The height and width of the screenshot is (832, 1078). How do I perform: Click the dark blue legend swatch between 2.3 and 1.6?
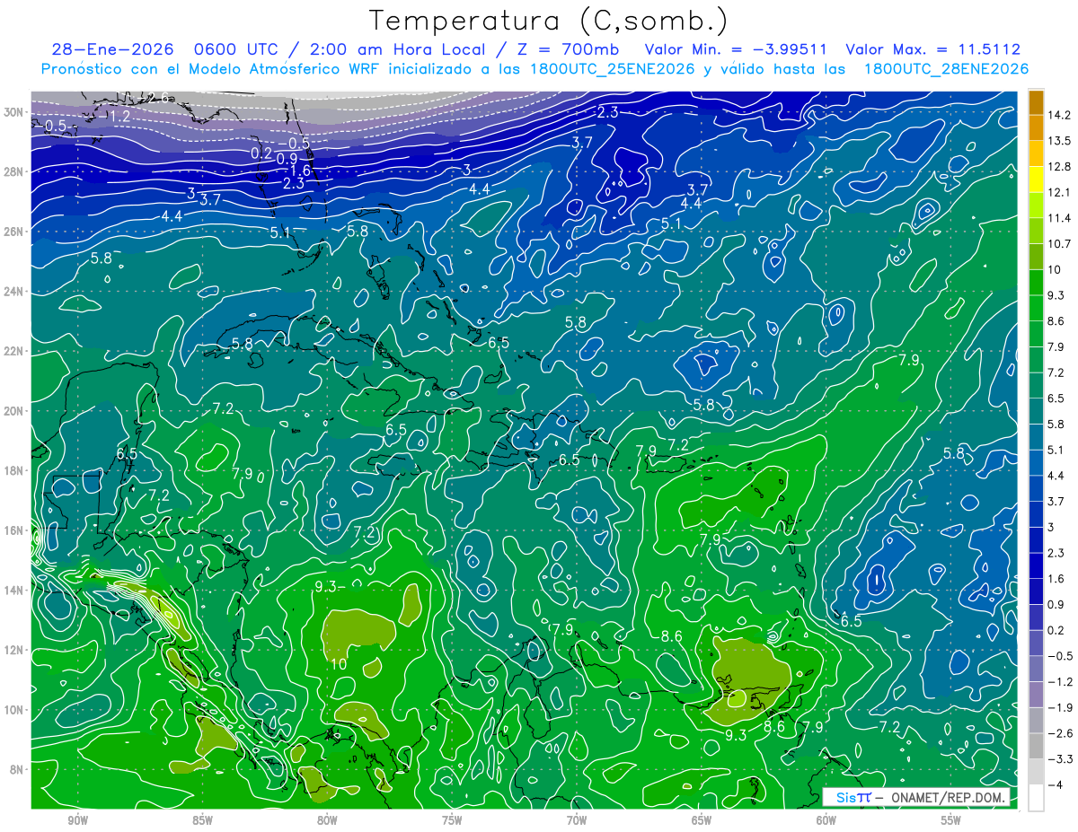click(1036, 565)
